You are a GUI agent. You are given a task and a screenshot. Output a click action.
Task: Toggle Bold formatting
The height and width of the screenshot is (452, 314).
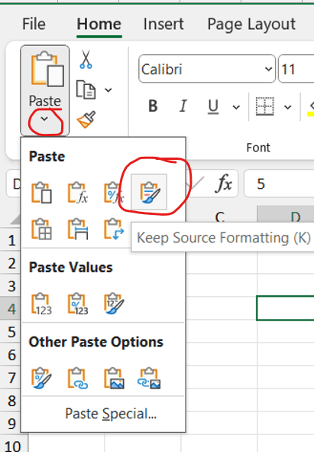153,106
